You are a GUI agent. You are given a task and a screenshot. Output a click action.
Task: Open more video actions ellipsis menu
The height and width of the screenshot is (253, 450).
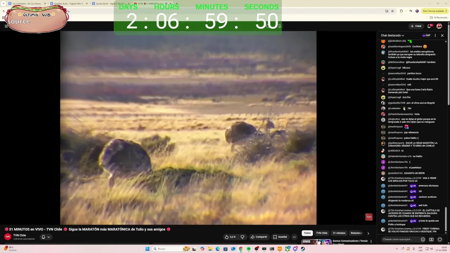tap(294, 237)
